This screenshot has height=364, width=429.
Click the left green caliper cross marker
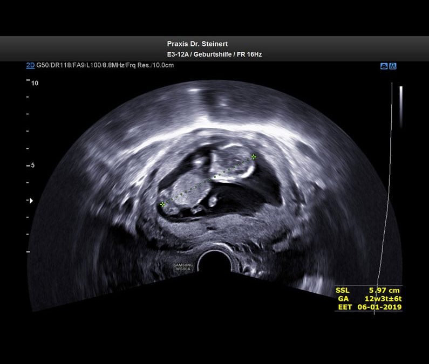click(162, 204)
